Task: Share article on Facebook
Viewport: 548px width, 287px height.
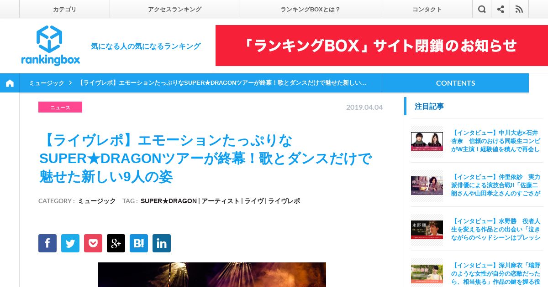Action: [47, 243]
